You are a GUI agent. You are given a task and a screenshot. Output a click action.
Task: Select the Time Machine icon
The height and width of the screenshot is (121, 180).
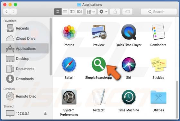click(129, 97)
